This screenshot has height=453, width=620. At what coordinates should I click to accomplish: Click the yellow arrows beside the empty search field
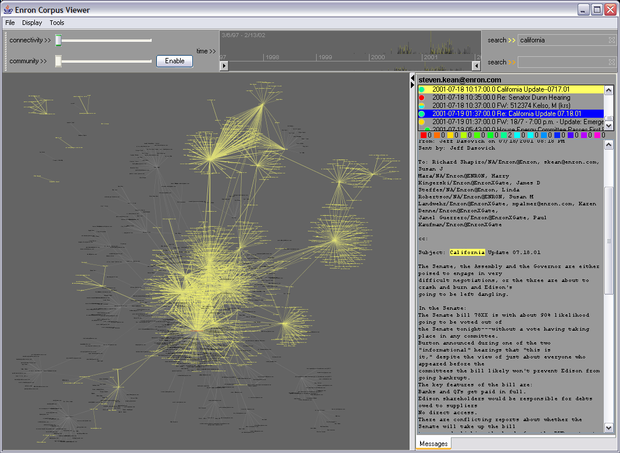[512, 62]
